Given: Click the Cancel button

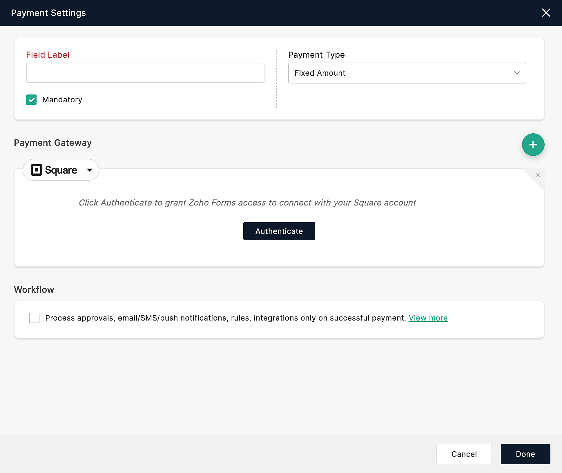Looking at the screenshot, I should pos(464,454).
